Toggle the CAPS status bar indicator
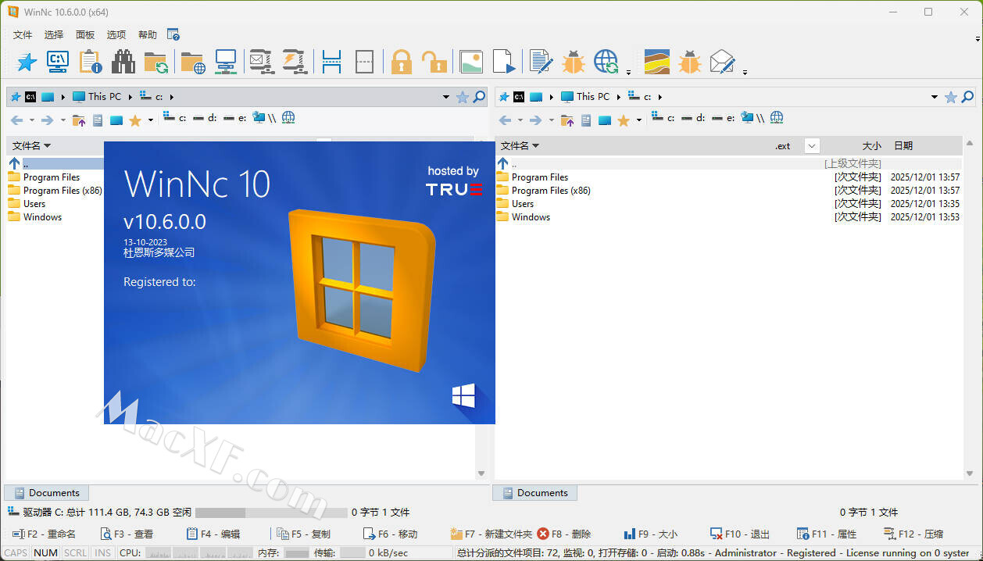The width and height of the screenshot is (983, 561). (16, 553)
